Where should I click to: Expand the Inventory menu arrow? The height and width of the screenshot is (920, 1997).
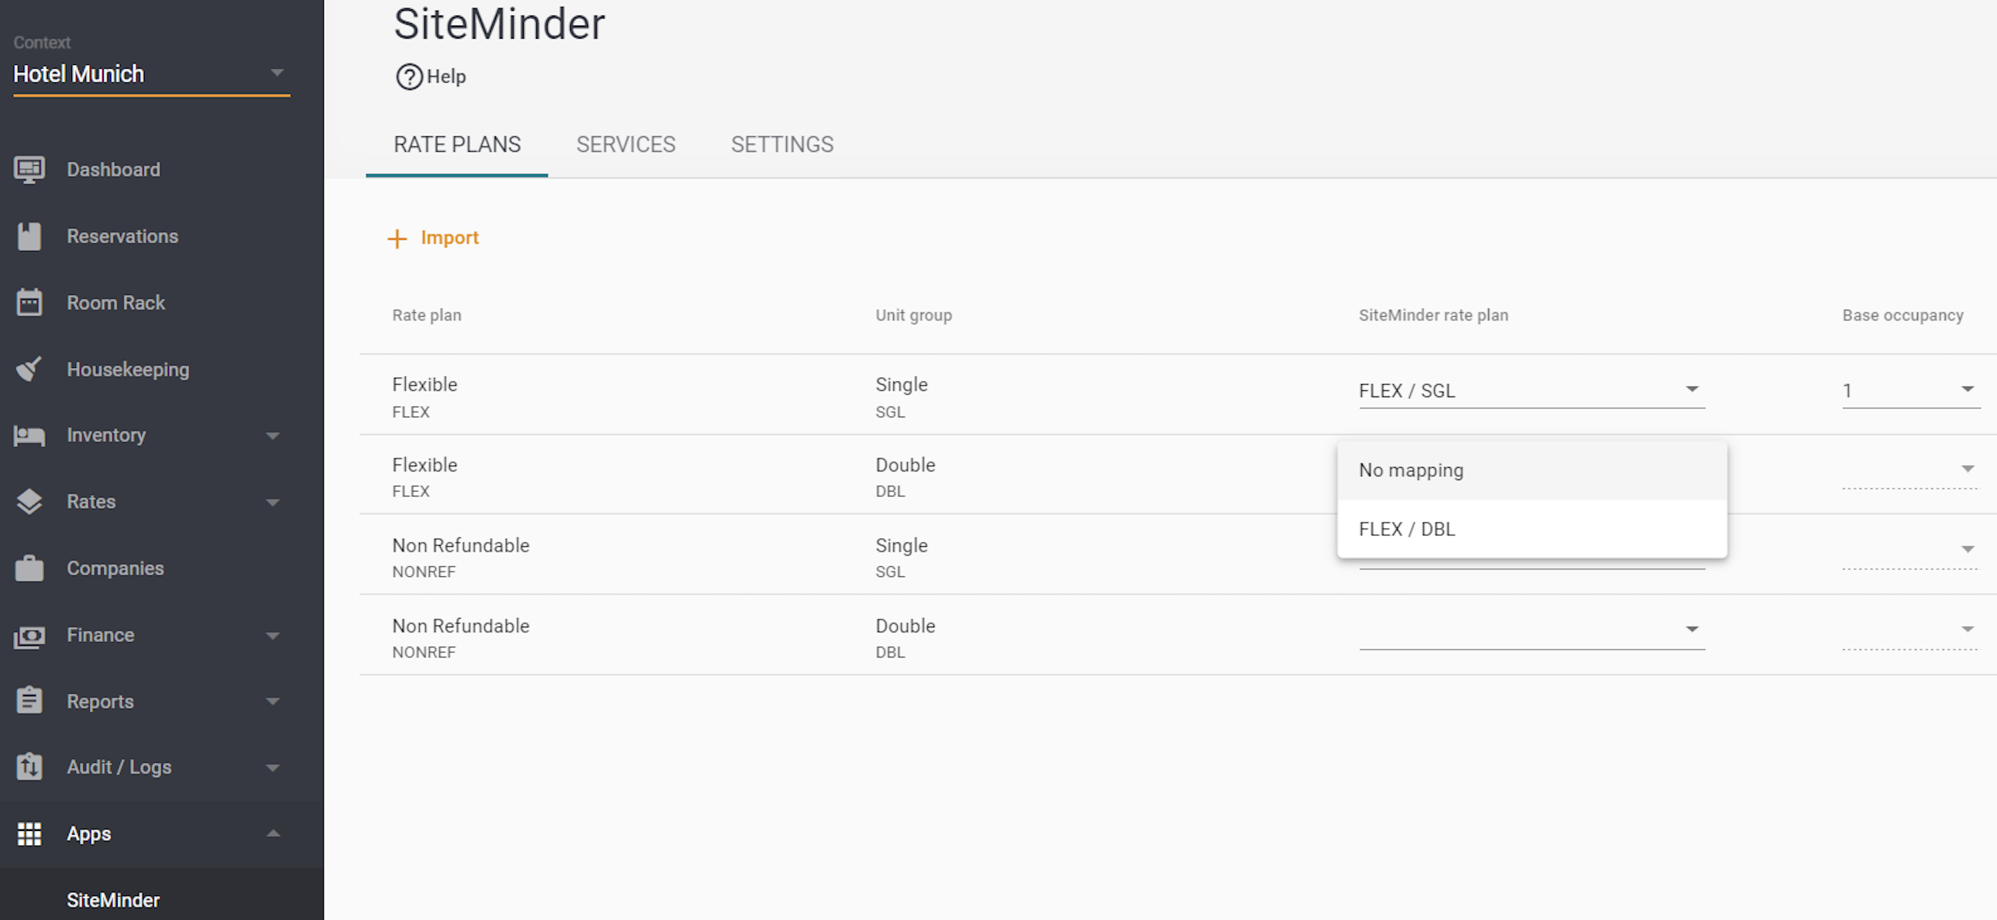[273, 435]
